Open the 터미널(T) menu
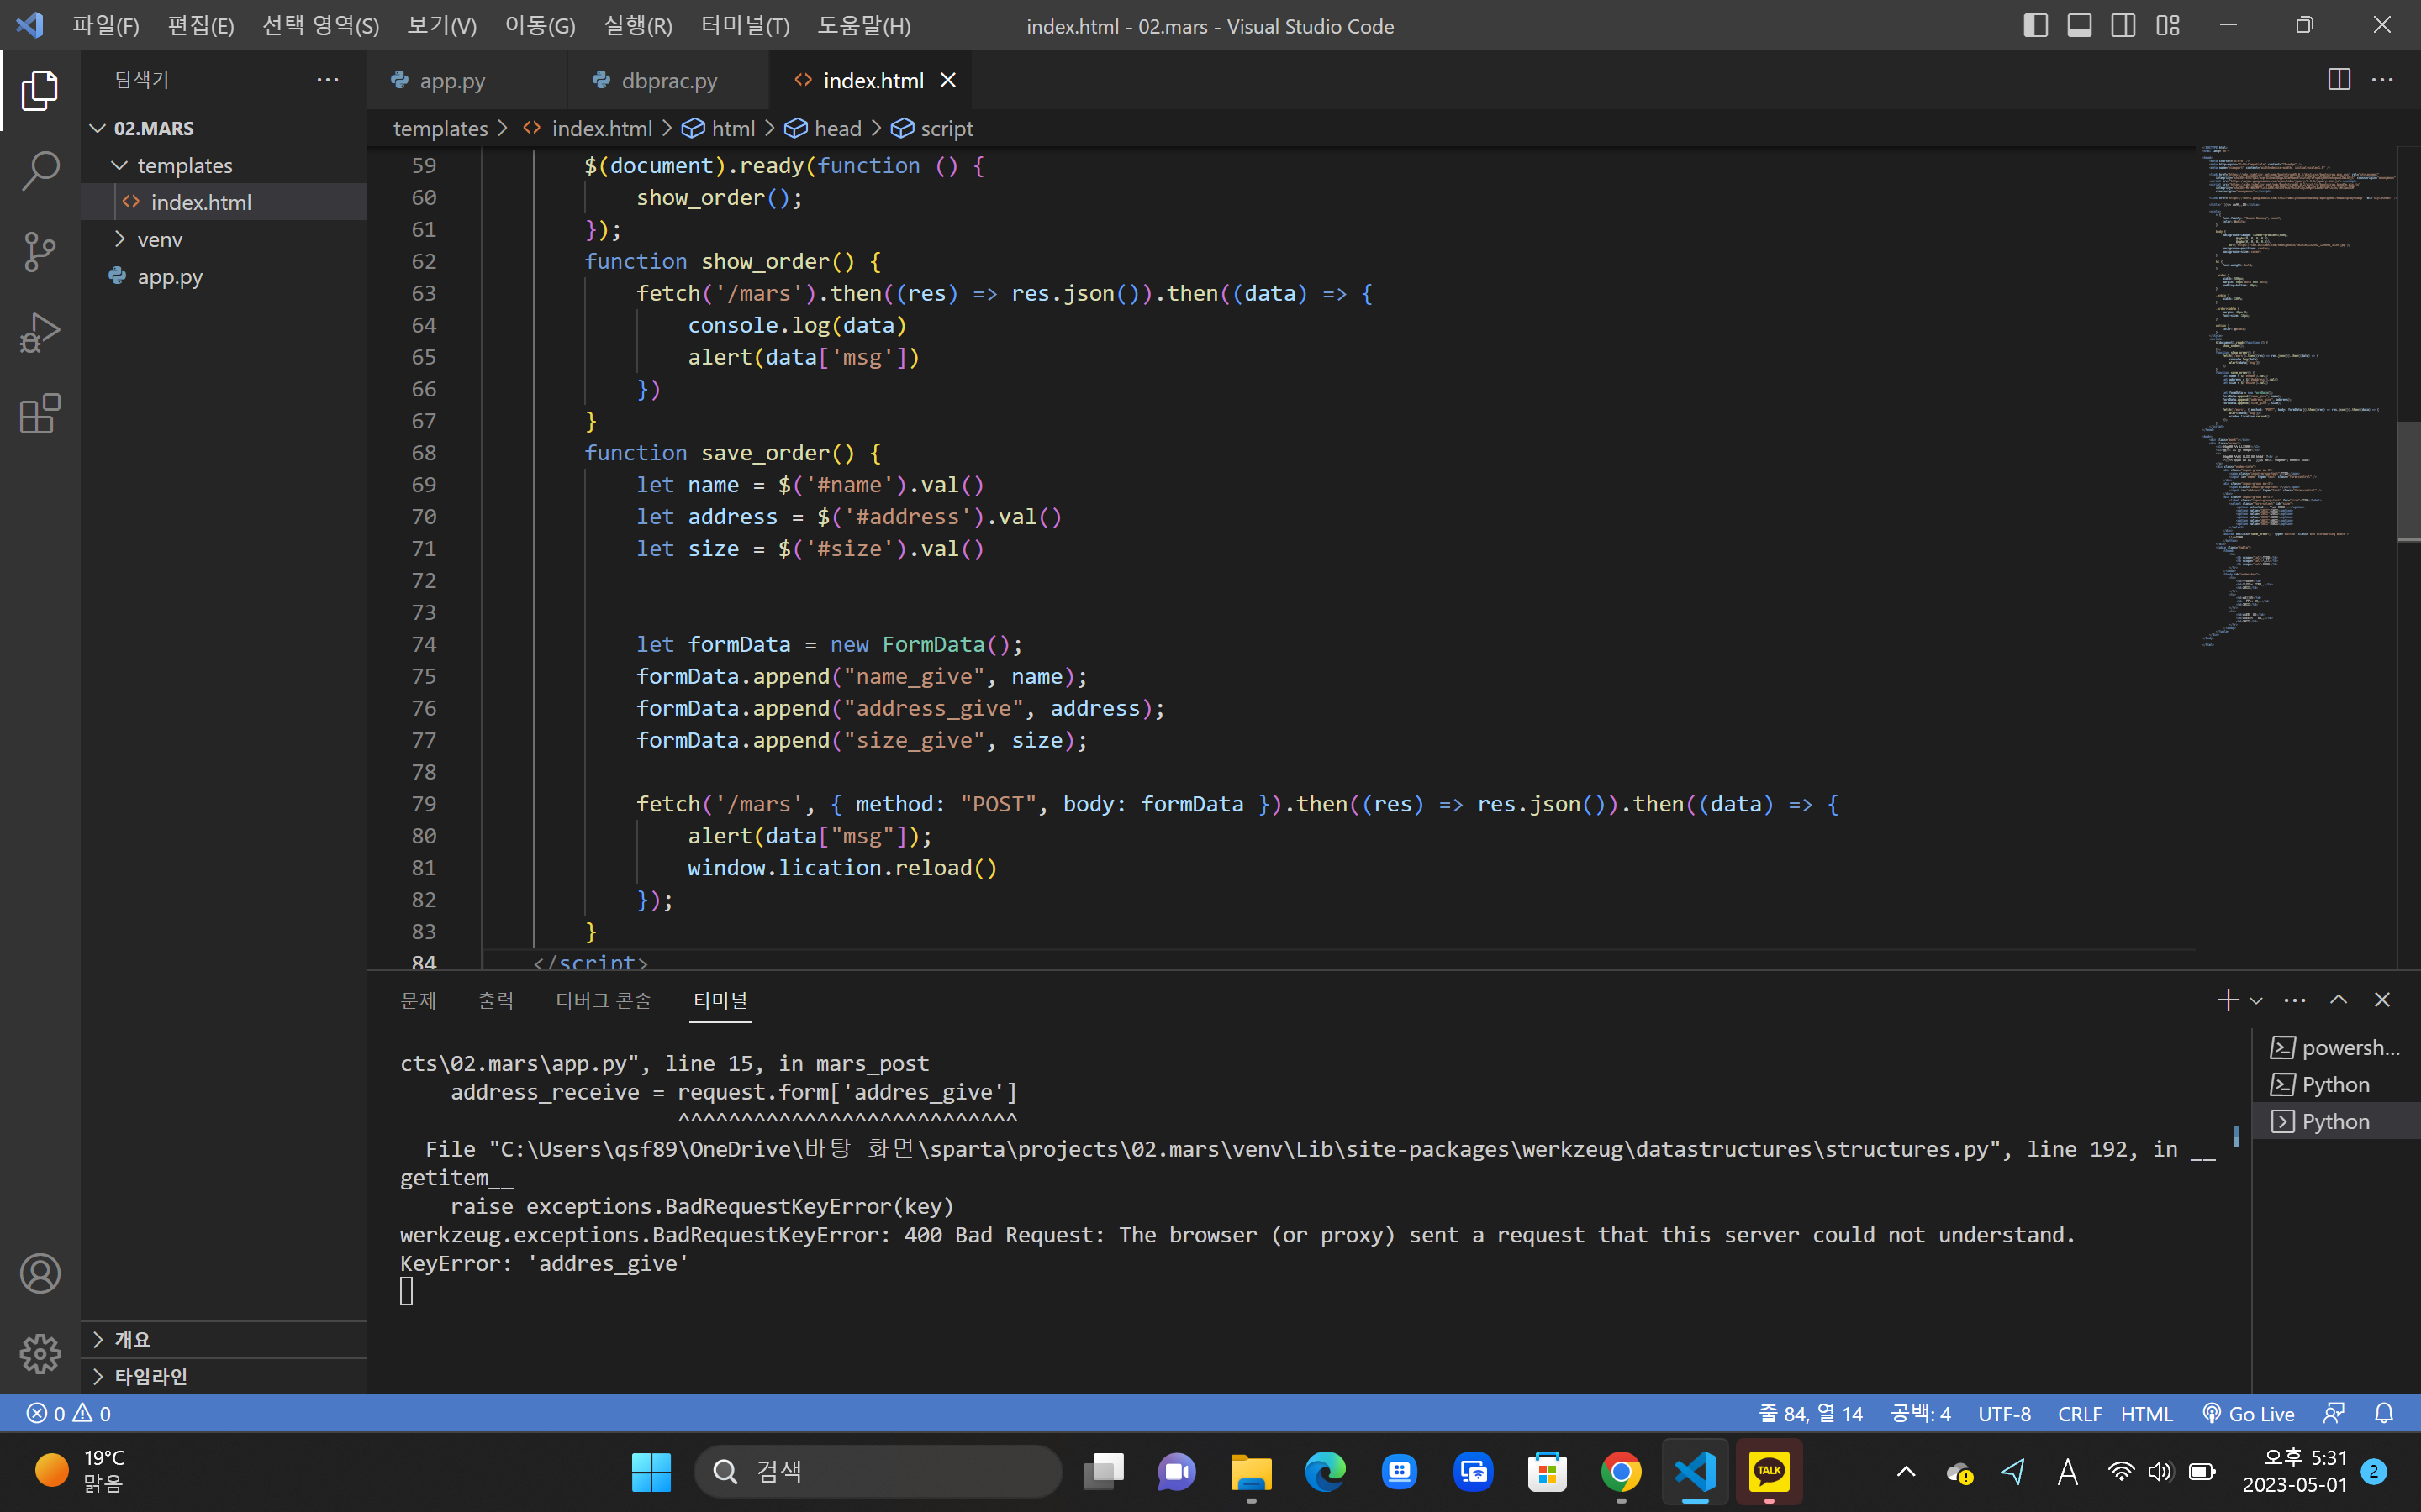2421x1512 pixels. pos(746,25)
